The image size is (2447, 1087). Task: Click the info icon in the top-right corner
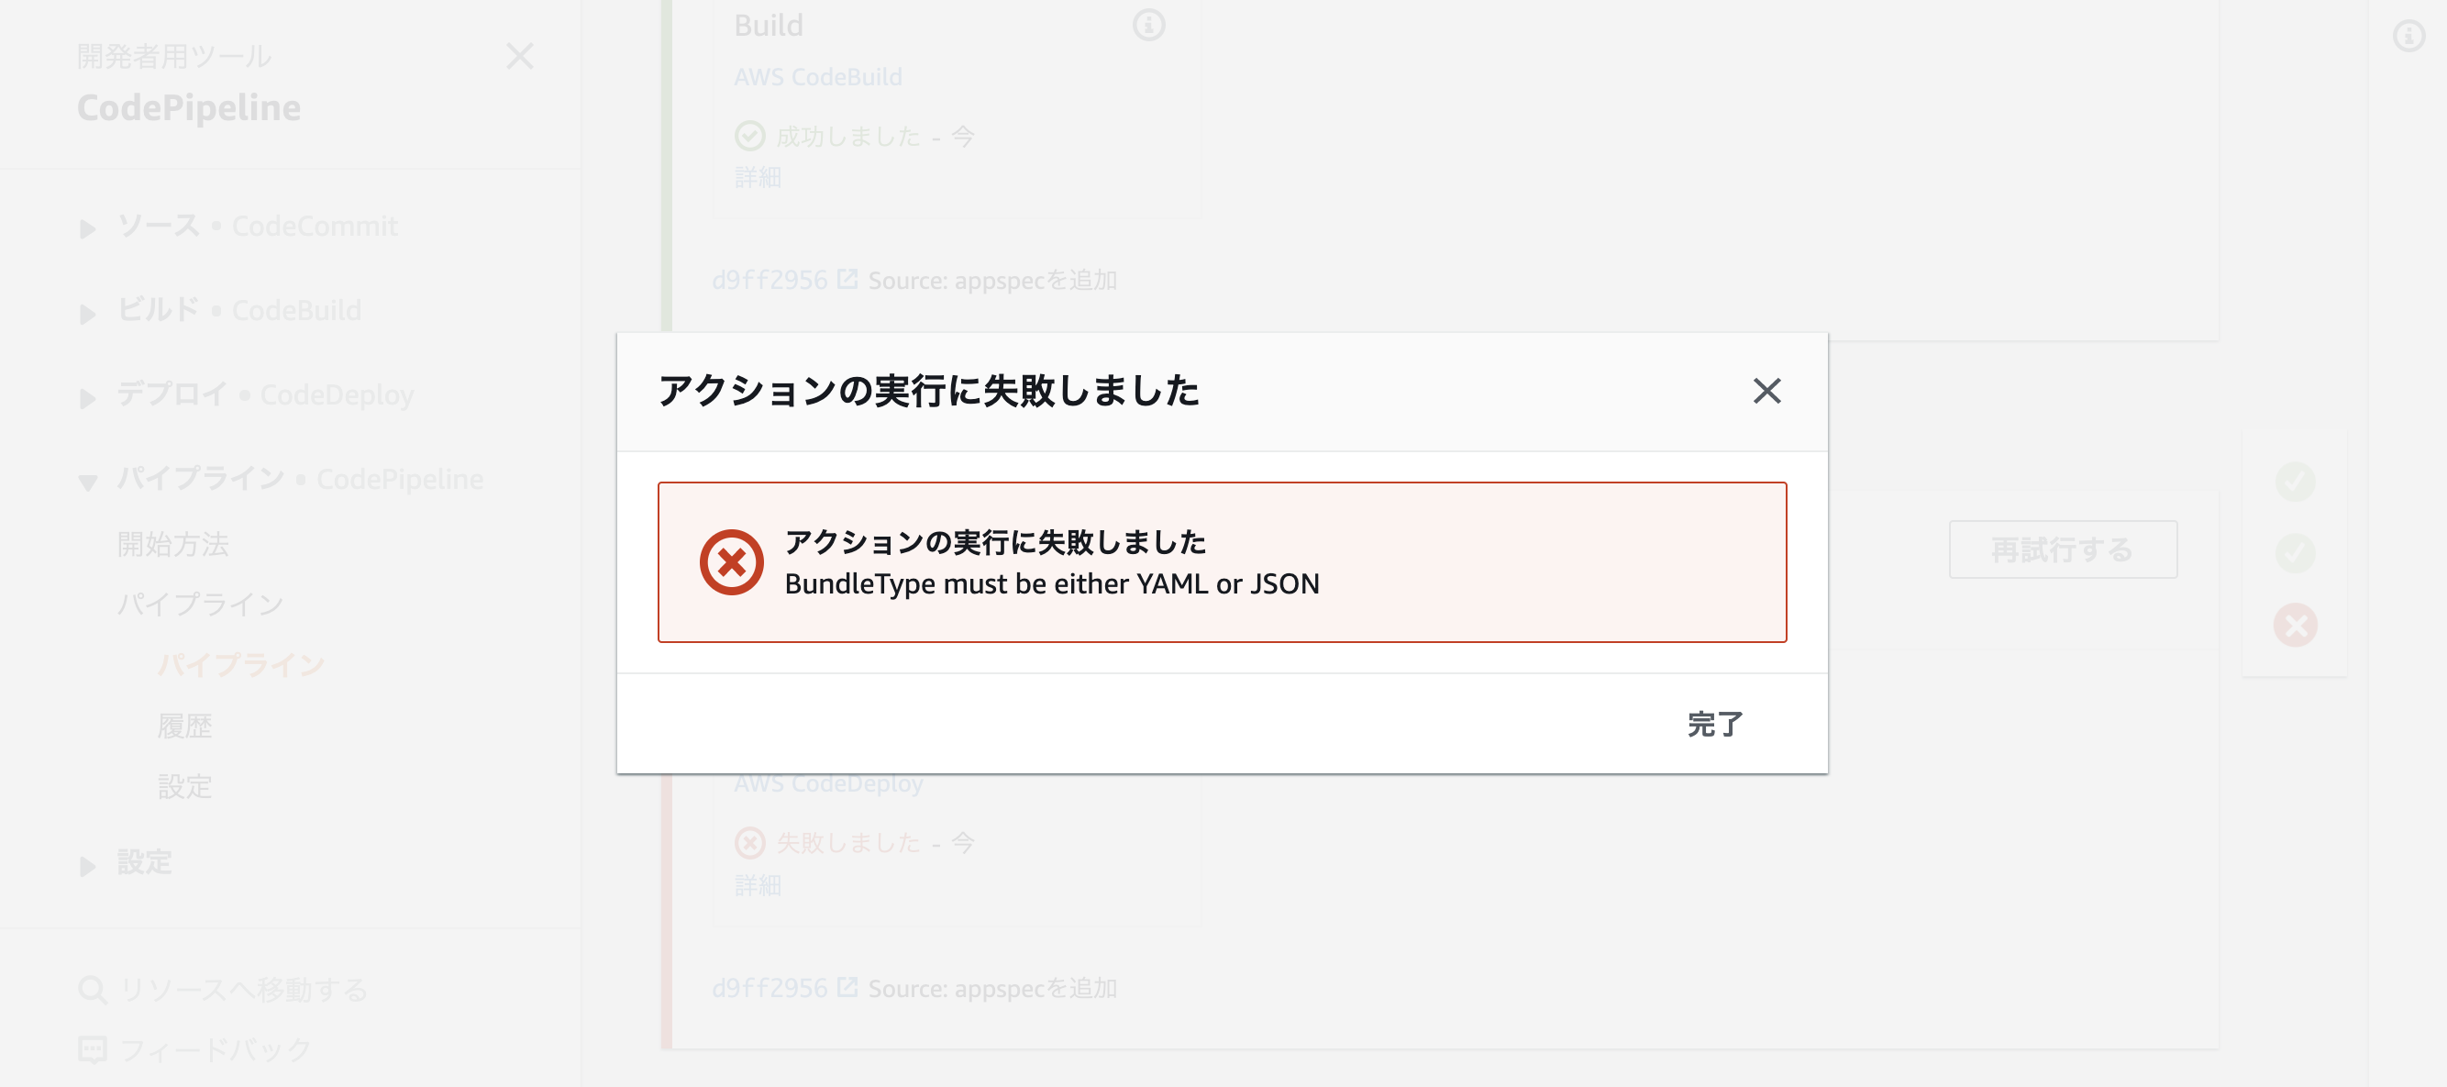pos(2409,38)
